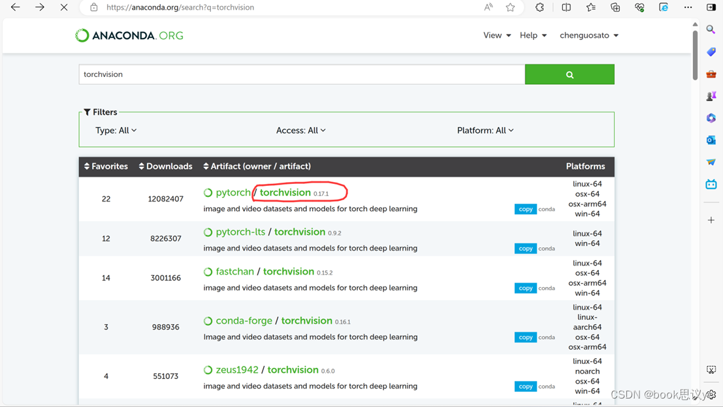Open the Help menu
The height and width of the screenshot is (407, 723).
click(533, 35)
